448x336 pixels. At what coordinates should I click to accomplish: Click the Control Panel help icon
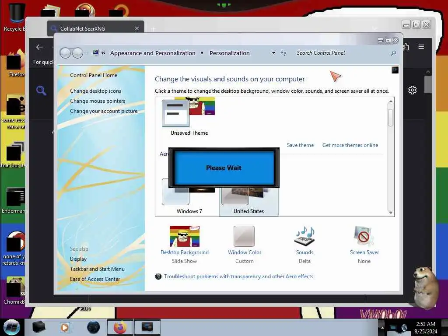395,70
